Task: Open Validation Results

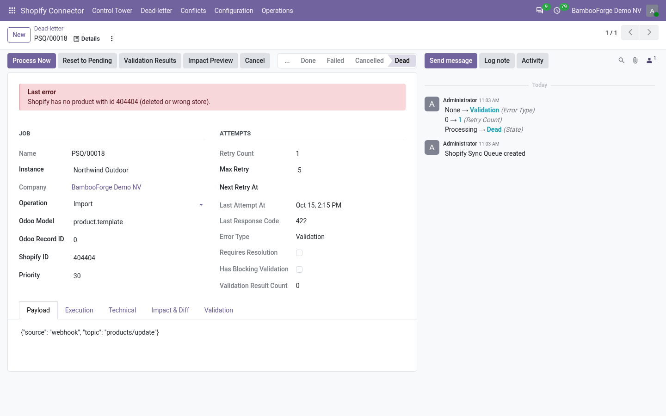Action: 150,61
